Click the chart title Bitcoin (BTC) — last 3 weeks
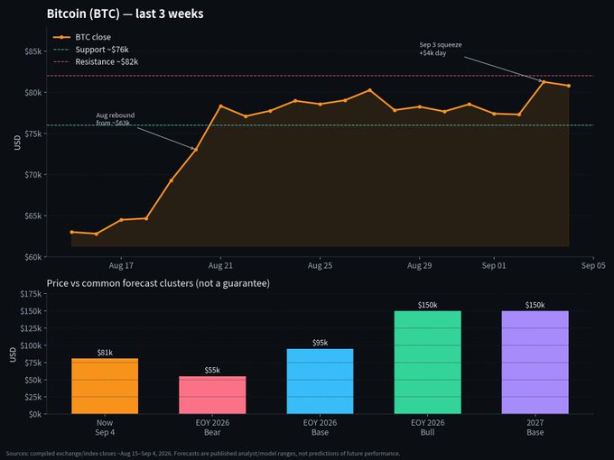This screenshot has width=614, height=460. pyautogui.click(x=125, y=14)
